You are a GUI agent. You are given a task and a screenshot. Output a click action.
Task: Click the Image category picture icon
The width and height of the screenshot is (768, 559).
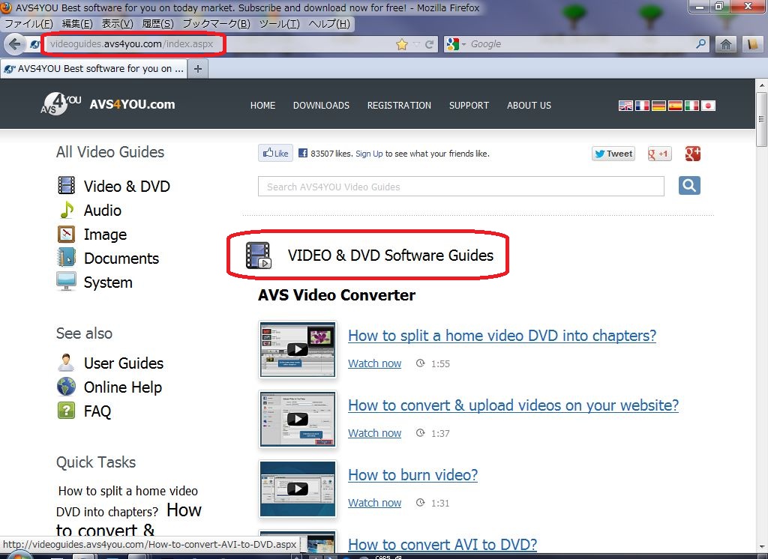[x=66, y=234]
